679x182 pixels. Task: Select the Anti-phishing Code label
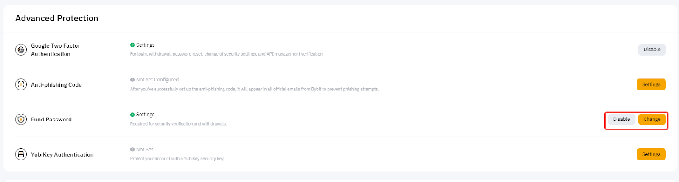pos(56,85)
